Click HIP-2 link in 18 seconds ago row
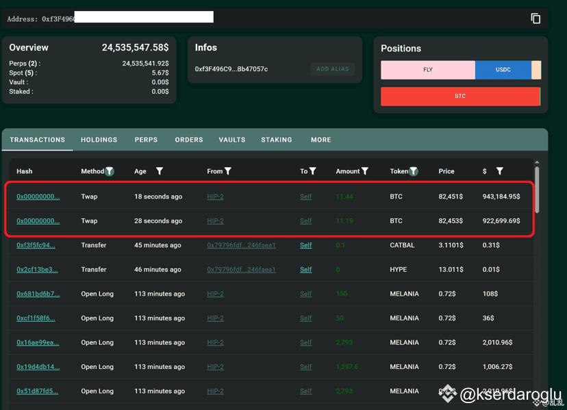The image size is (567, 410). click(215, 196)
